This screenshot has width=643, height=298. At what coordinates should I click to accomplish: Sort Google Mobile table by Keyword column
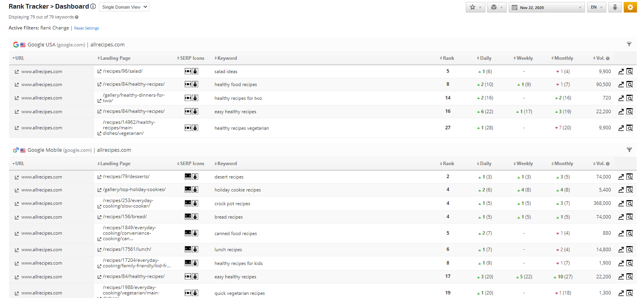pyautogui.click(x=226, y=164)
